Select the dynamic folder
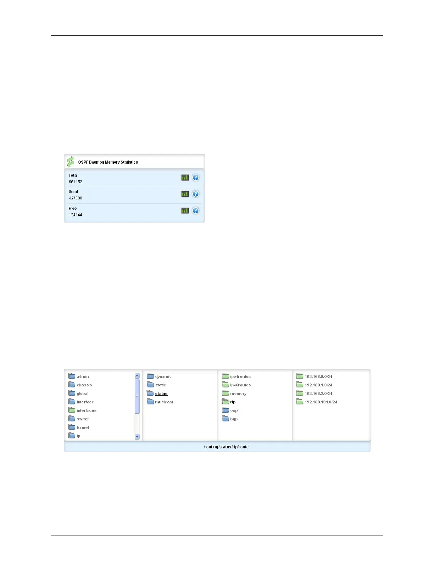Screen dimensions: 434x561 (159, 376)
